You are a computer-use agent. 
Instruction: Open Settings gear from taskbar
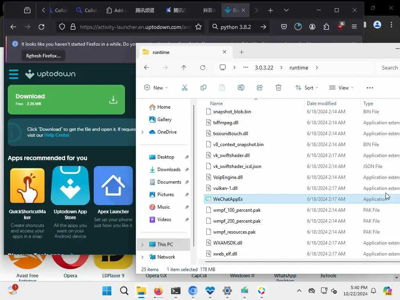point(227,291)
